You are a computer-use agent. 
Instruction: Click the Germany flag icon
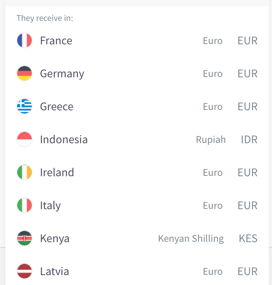pyautogui.click(x=24, y=73)
